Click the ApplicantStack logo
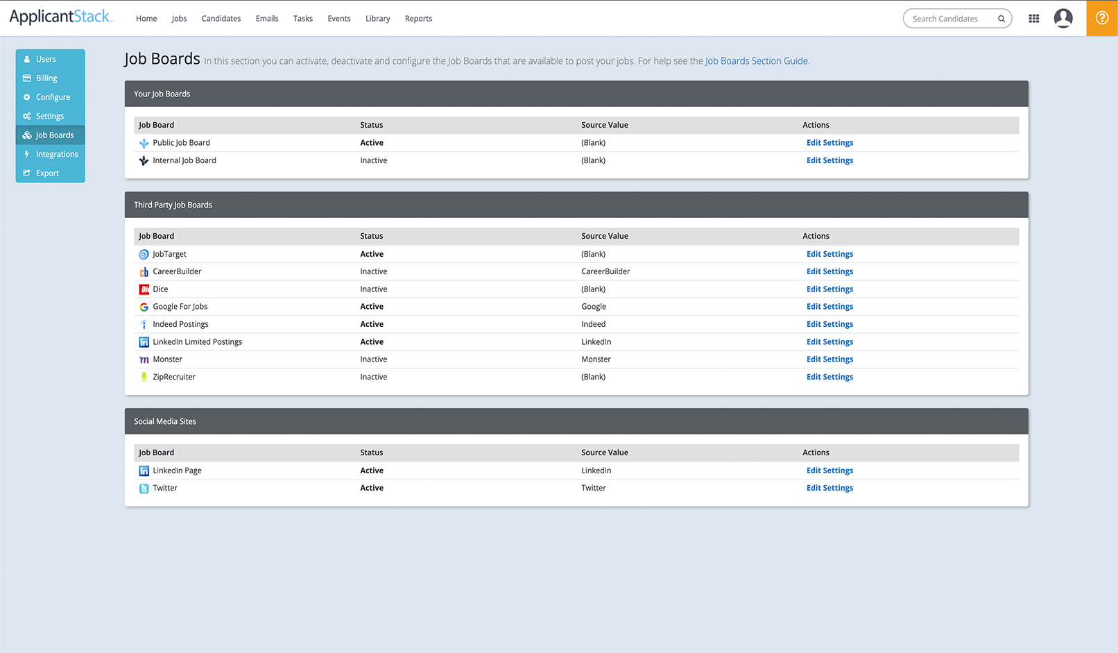The width and height of the screenshot is (1118, 653). click(x=60, y=17)
